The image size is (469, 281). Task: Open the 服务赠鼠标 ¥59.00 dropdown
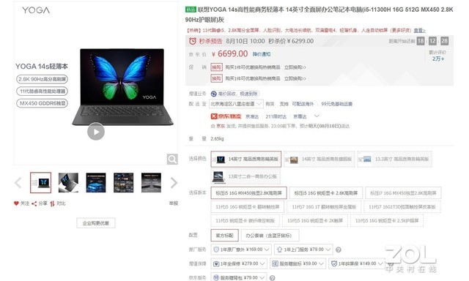click(298, 263)
